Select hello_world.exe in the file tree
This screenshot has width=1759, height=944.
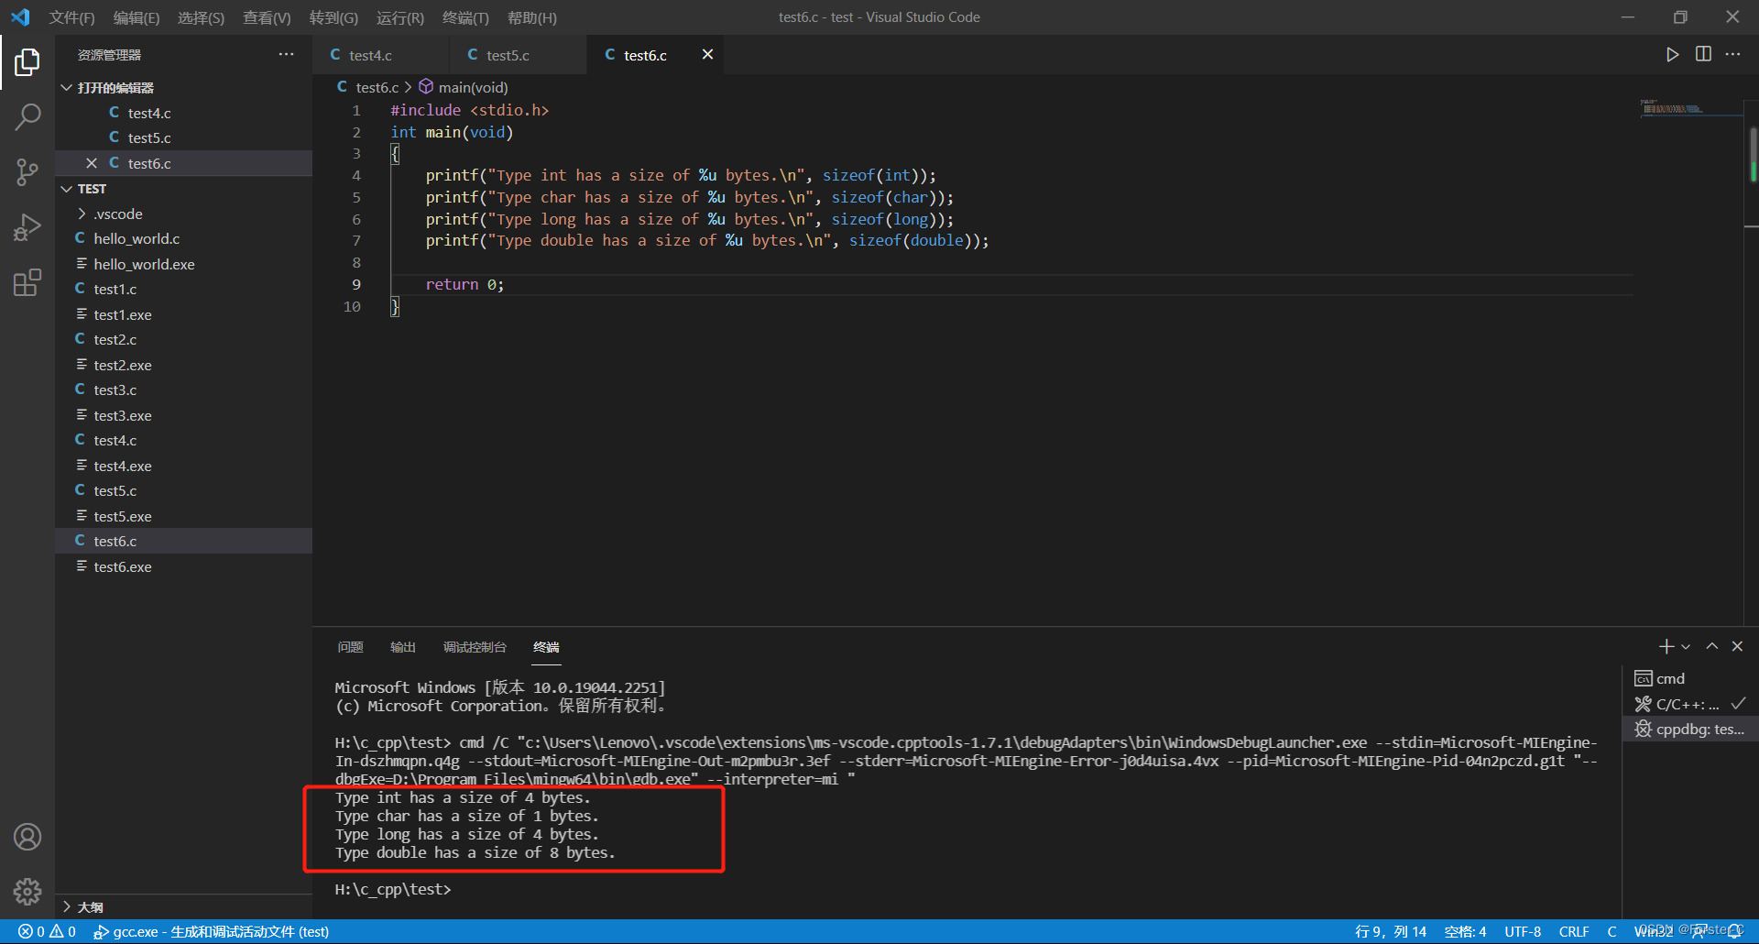coord(183,264)
